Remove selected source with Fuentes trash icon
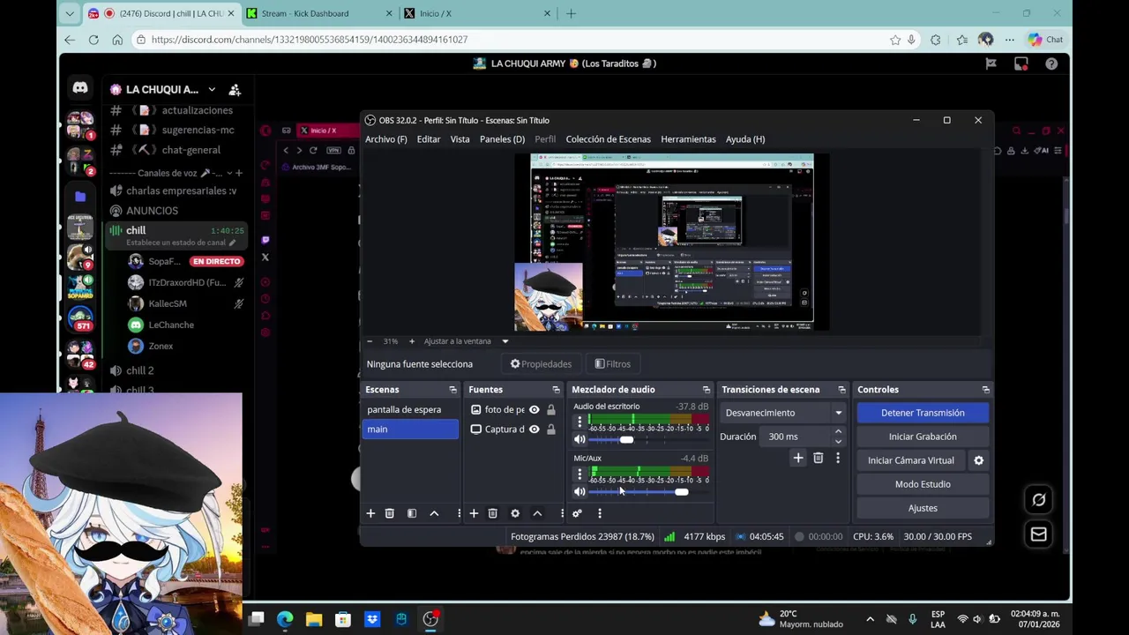 [x=492, y=513]
